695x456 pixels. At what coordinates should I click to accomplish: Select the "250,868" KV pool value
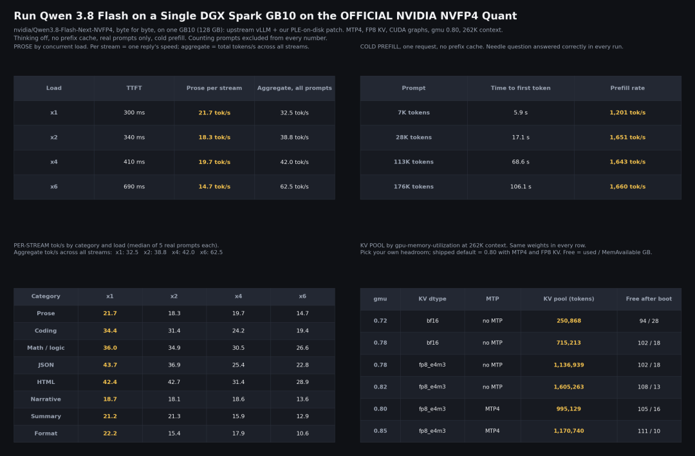[569, 321]
